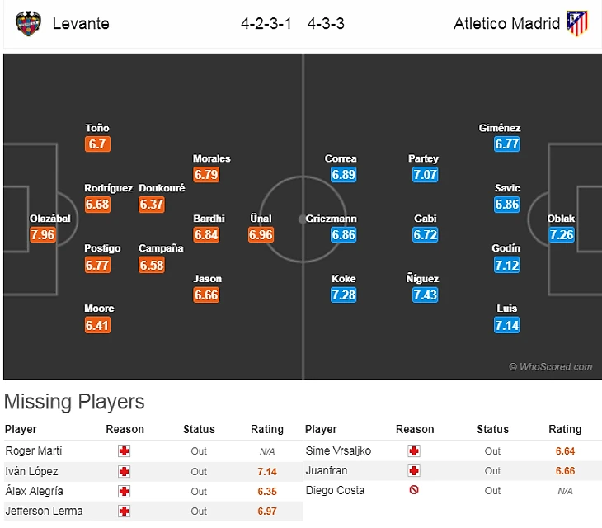Click Ñíguez's 7.43 rating badge

pos(426,295)
